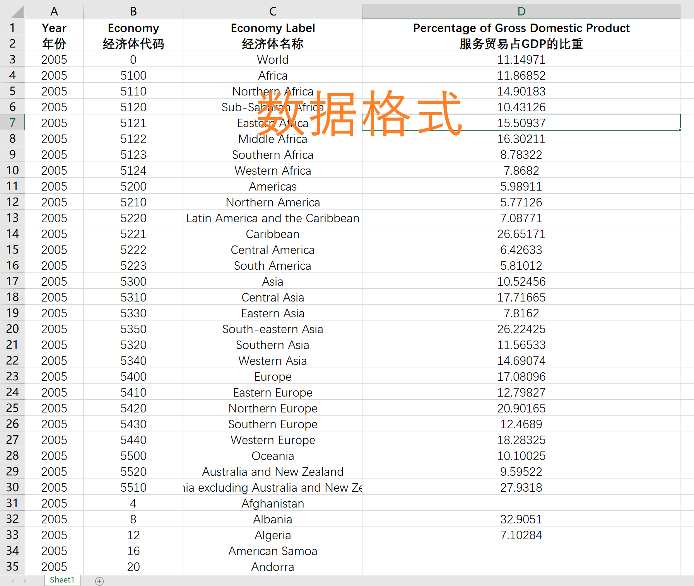Image resolution: width=694 pixels, height=586 pixels.
Task: Click the 'Northern America' cell
Action: (x=273, y=202)
